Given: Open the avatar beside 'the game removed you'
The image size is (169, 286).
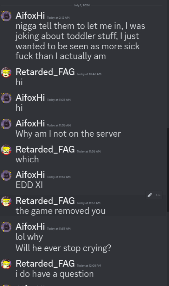Looking at the screenshot, I should tap(6, 201).
